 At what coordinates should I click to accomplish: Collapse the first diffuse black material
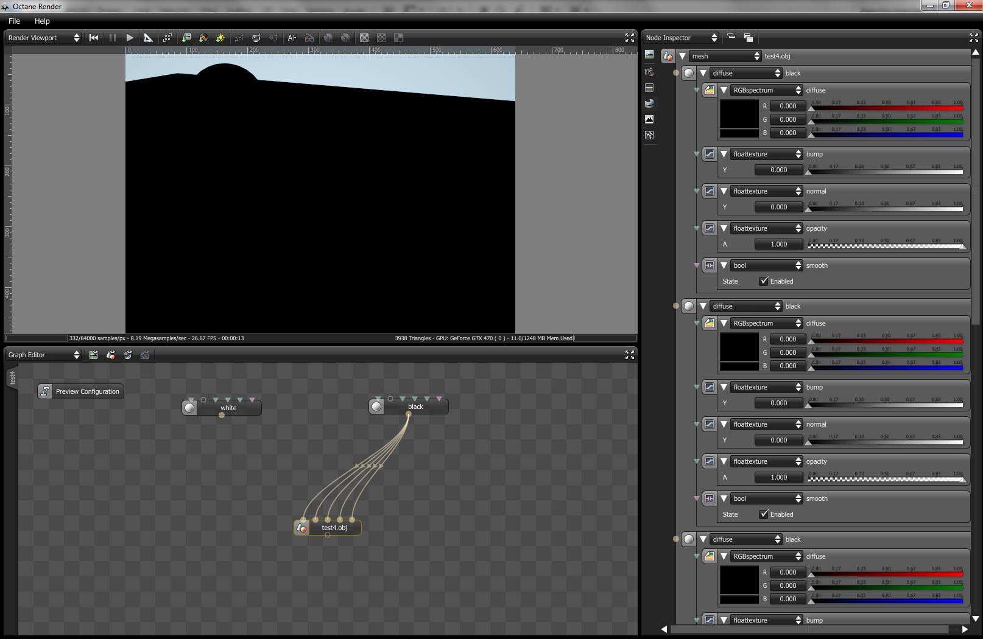tap(703, 73)
